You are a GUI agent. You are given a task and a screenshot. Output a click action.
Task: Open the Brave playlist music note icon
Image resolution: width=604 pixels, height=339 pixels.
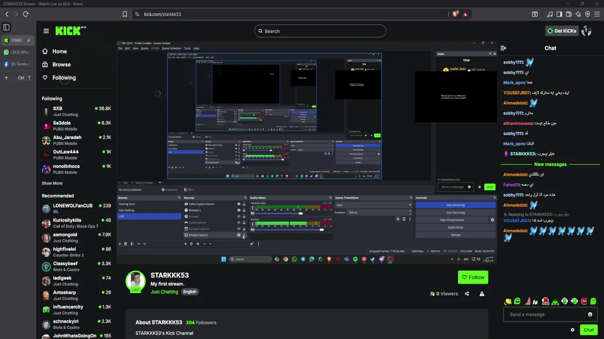point(550,14)
